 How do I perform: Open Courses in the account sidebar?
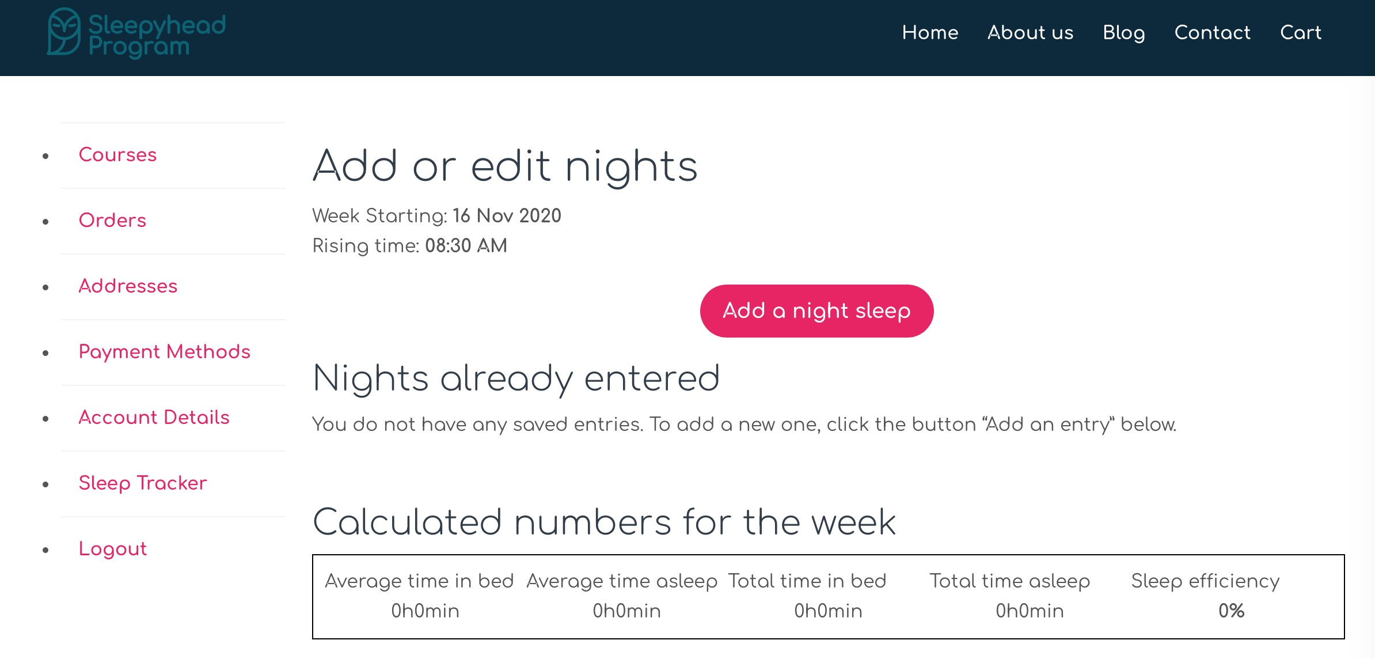pyautogui.click(x=117, y=154)
